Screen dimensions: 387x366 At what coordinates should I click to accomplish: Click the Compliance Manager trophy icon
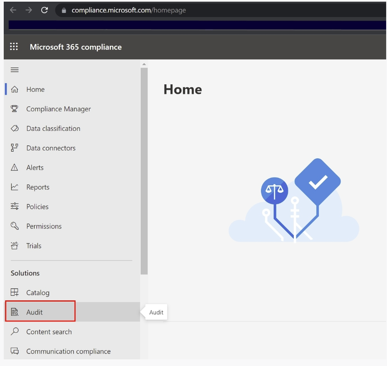click(x=15, y=109)
